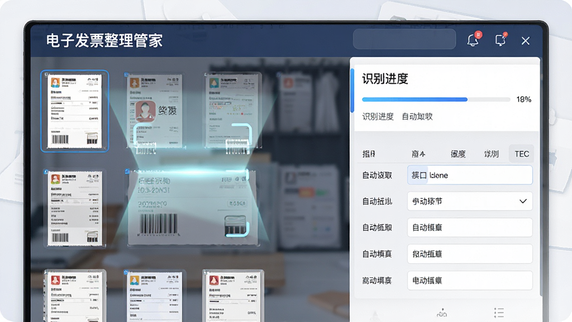
Task: Click the fourth form field in the panel
Action: (470, 254)
